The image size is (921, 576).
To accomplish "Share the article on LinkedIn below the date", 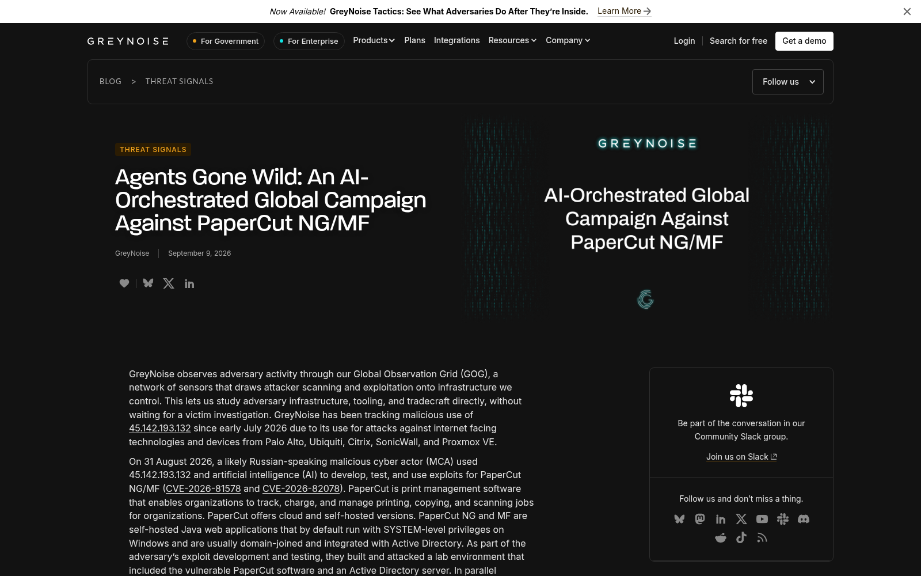I will pos(189,283).
